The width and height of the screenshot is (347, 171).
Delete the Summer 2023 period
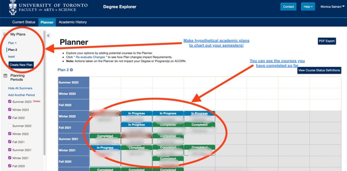pyautogui.click(x=37, y=101)
